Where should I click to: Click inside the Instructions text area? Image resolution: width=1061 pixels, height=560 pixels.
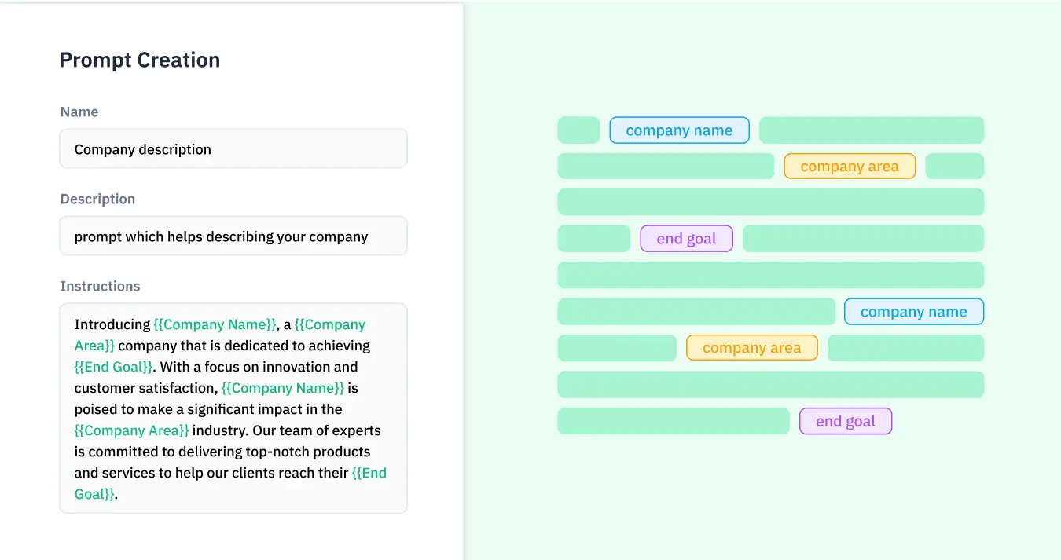tap(233, 408)
